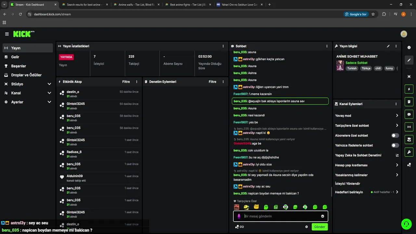This screenshot has width=416, height=234.
Task: Open Denetim Eylemleri three-dot menu
Action: pyautogui.click(x=223, y=82)
